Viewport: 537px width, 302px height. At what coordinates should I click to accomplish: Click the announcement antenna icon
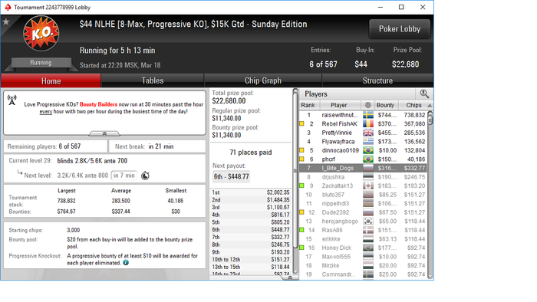12,100
